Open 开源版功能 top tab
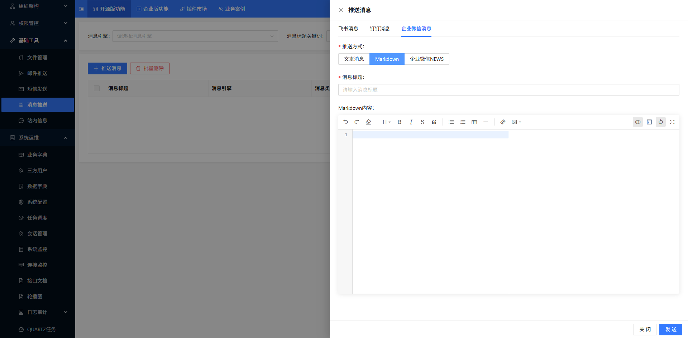Viewport: 688px width, 338px height. point(109,9)
